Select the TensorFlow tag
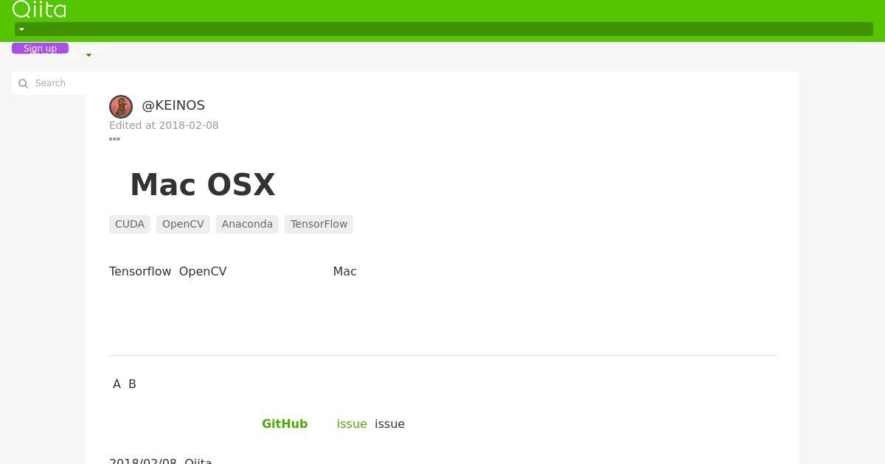 (319, 224)
